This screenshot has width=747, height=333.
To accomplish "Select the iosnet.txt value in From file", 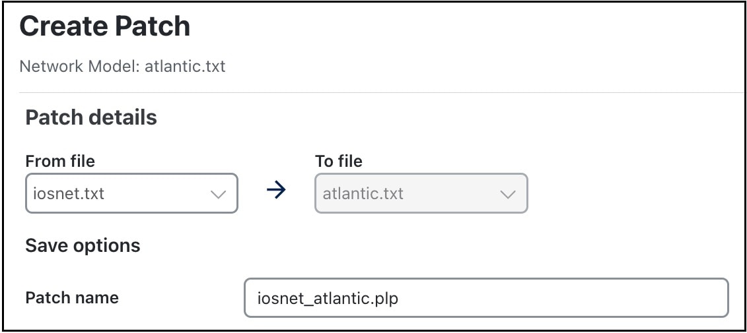I will click(x=69, y=194).
